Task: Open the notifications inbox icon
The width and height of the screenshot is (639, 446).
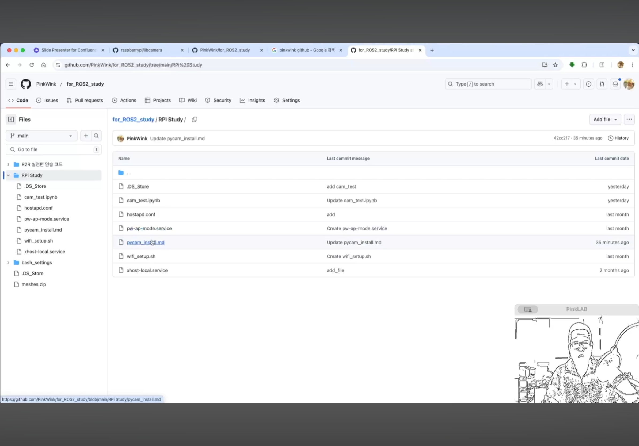Action: click(x=615, y=84)
